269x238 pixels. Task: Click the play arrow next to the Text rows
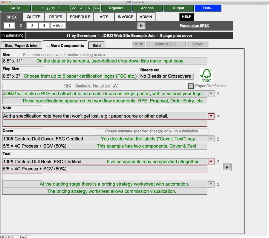click(227, 167)
